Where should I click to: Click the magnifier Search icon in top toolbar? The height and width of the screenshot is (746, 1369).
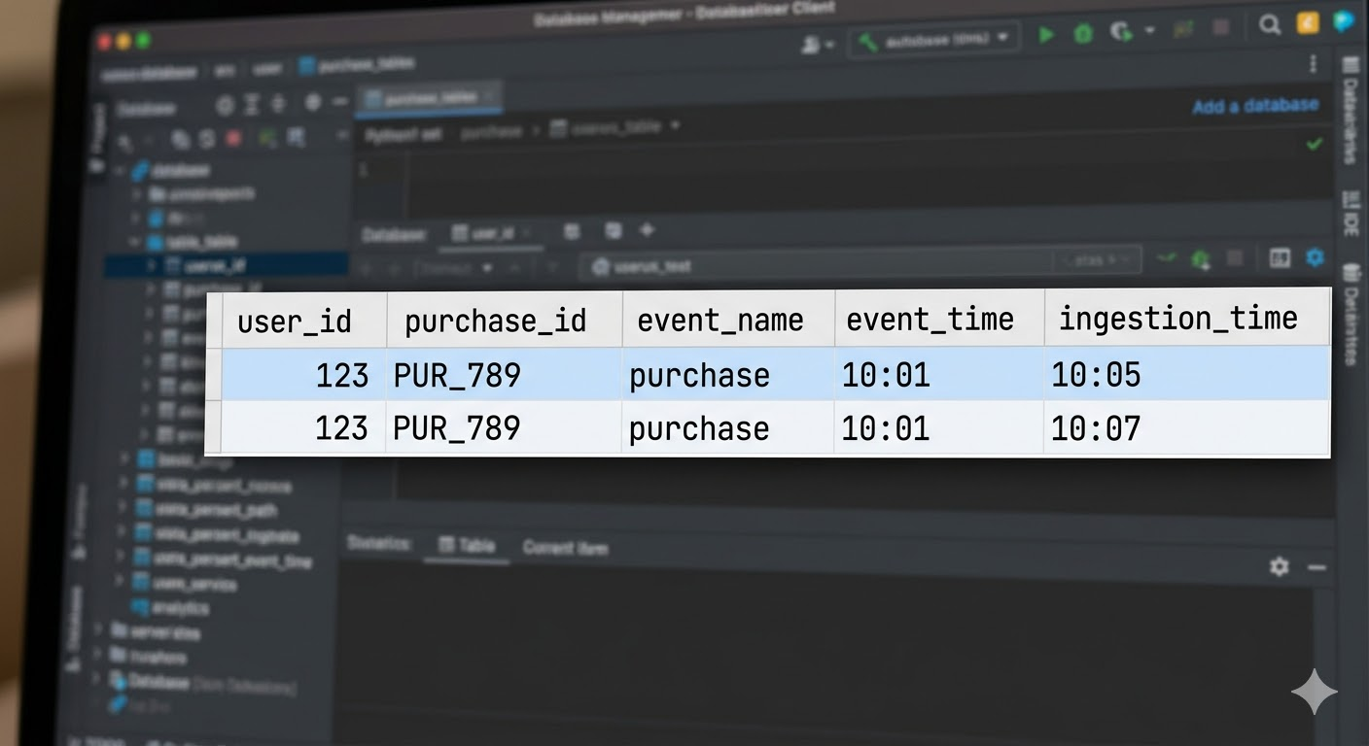(x=1270, y=25)
